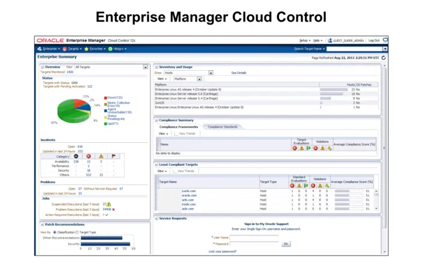Click Lost your password? link
This screenshot has width=421, height=258.
[223, 251]
